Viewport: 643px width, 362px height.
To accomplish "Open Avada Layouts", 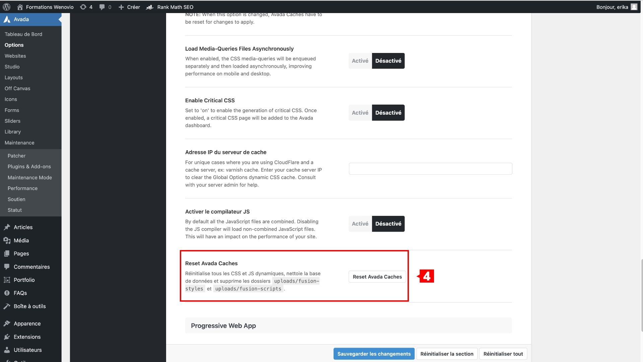I will point(14,77).
